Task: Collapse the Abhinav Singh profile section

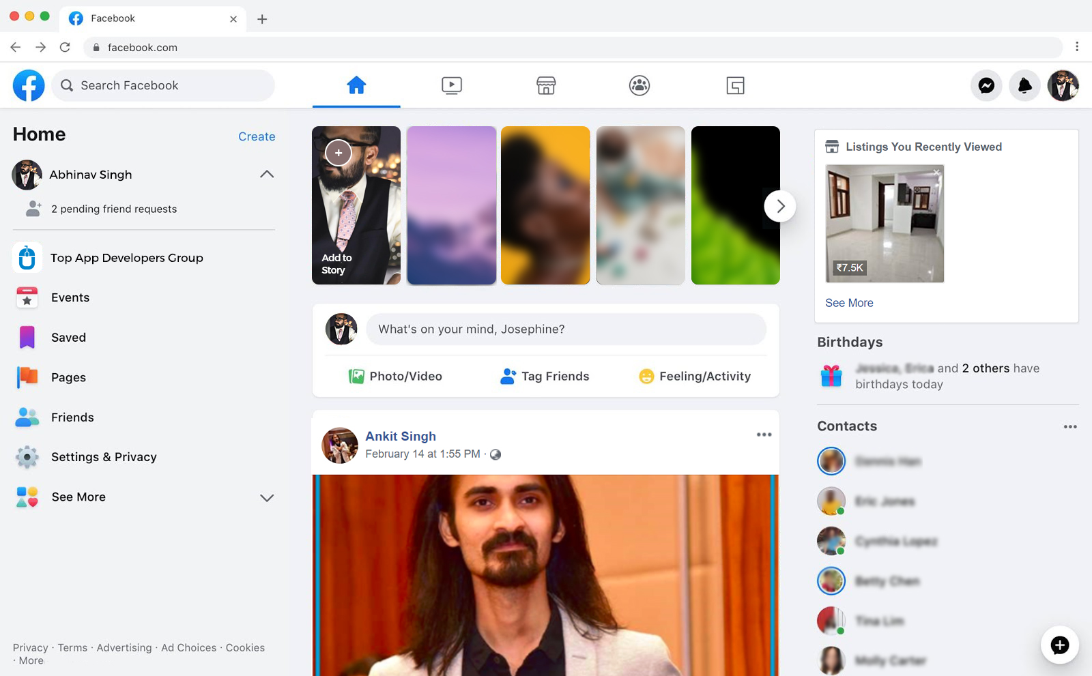Action: pyautogui.click(x=267, y=175)
